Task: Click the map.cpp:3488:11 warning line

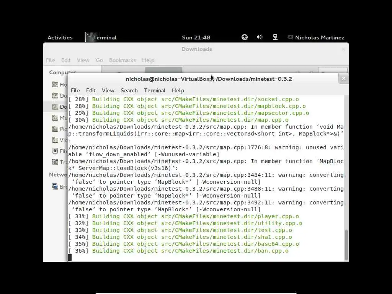Action: tap(206, 192)
